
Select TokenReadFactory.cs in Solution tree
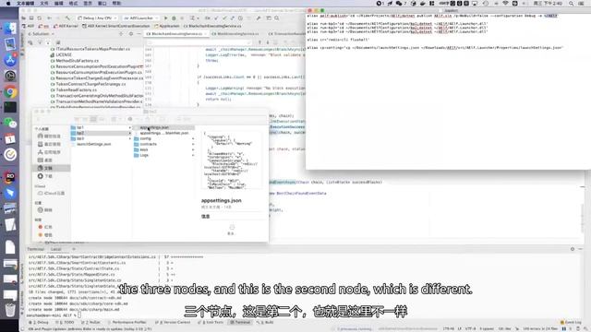(76, 90)
